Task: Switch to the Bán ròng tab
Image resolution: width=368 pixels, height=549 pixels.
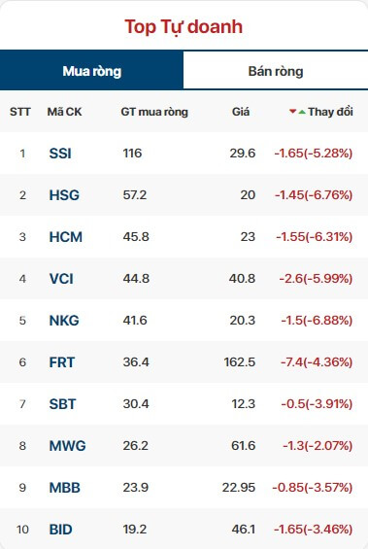Action: click(x=276, y=71)
